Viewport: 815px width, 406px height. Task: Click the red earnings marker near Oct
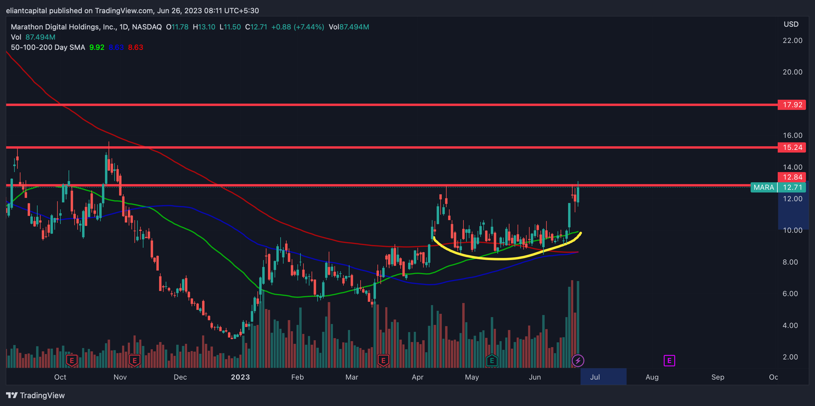72,360
